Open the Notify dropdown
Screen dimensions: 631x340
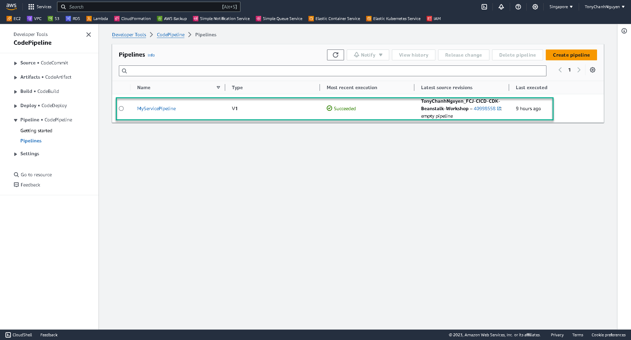click(368, 55)
